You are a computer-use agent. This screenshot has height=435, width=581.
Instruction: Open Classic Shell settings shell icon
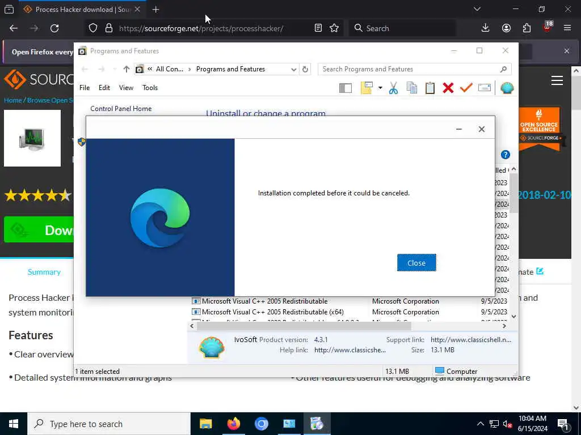507,88
